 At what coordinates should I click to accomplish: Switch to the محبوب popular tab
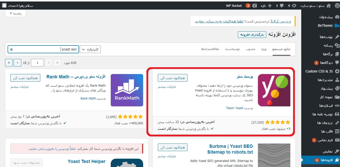250,49
